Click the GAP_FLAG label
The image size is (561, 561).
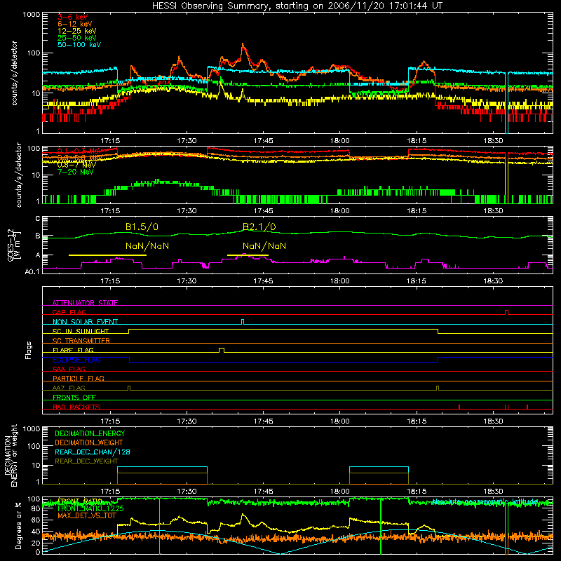[x=69, y=312]
